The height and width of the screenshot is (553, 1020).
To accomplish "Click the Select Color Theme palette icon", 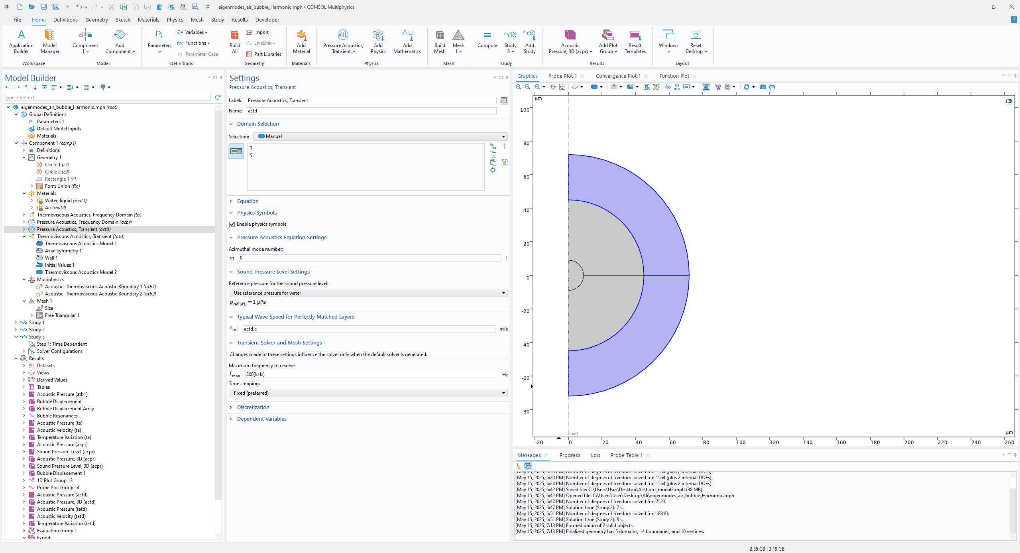I will click(727, 87).
